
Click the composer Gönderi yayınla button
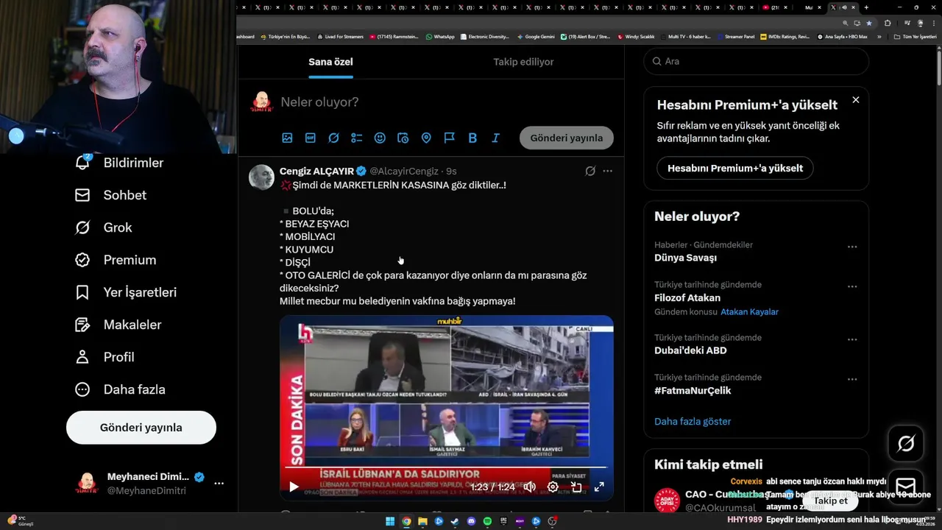click(567, 138)
